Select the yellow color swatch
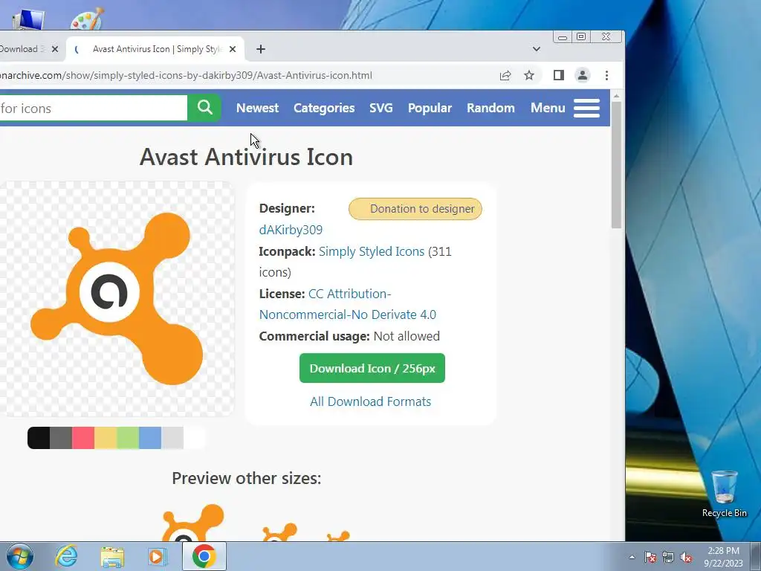 [x=106, y=438]
